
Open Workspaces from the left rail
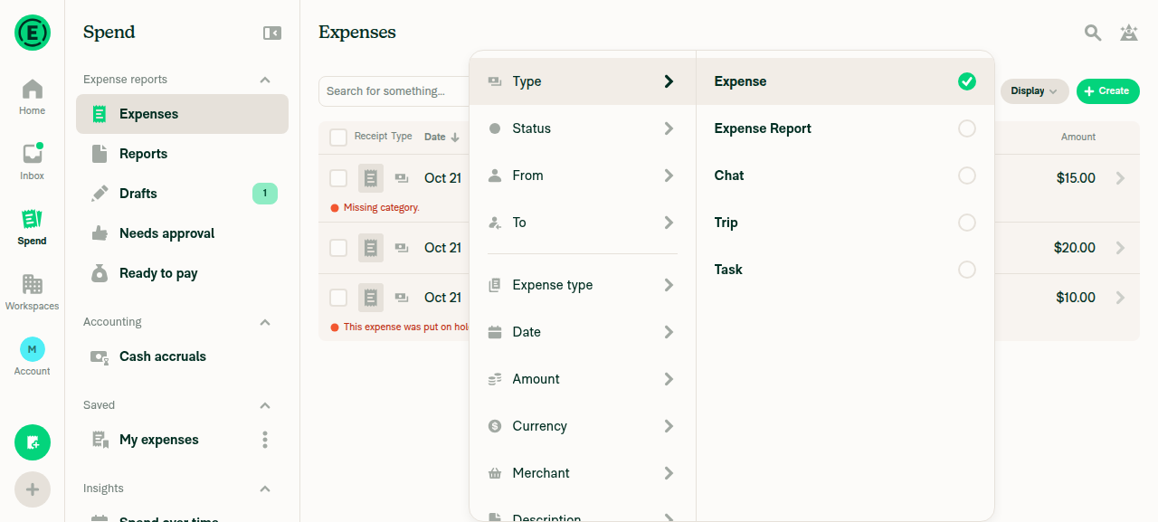[33, 292]
